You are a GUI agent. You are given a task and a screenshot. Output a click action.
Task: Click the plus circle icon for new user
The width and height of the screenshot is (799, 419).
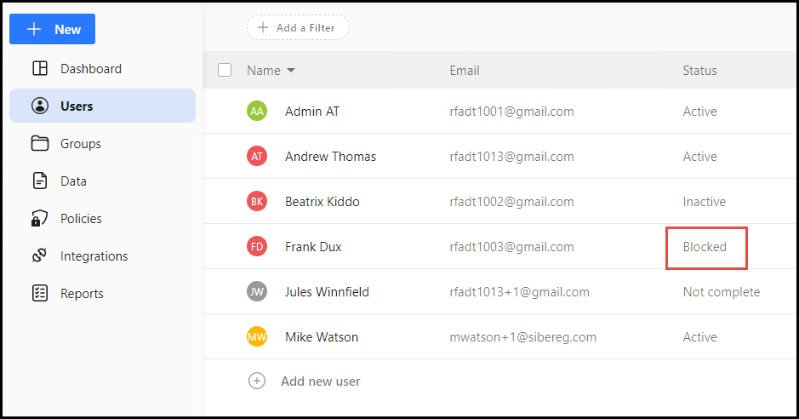click(x=257, y=381)
